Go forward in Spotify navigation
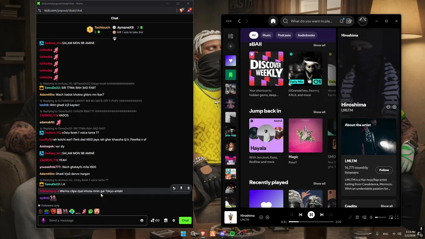The height and width of the screenshot is (239, 425). click(x=246, y=21)
